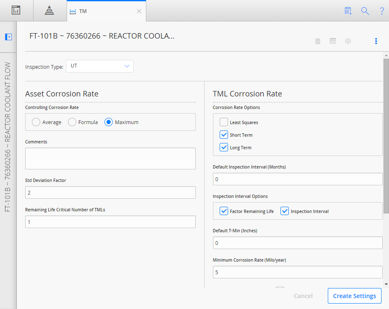This screenshot has height=309, width=389.
Task: Click the calculator icon near the title
Action: point(318,41)
